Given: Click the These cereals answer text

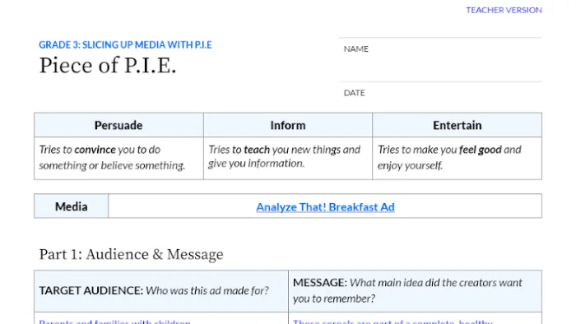Looking at the screenshot, I should (393, 322).
